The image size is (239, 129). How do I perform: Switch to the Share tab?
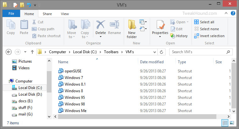(47, 14)
